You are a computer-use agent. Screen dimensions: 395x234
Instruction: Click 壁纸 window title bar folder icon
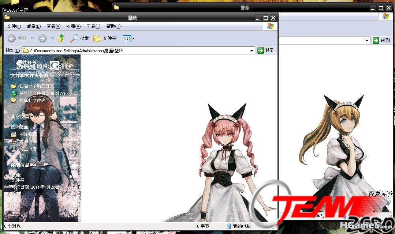pos(7,17)
